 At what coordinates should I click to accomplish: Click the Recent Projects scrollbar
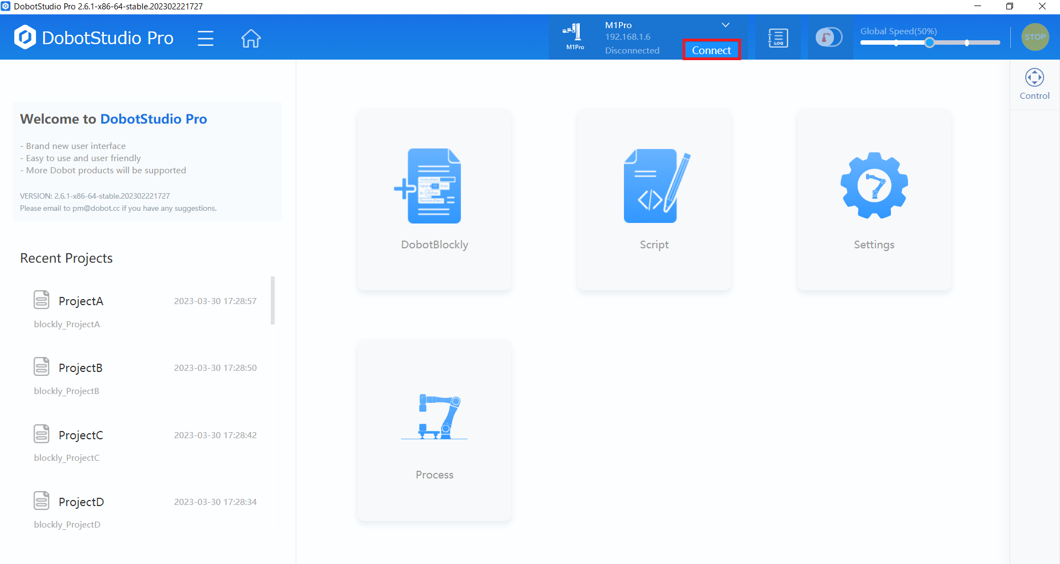[272, 300]
